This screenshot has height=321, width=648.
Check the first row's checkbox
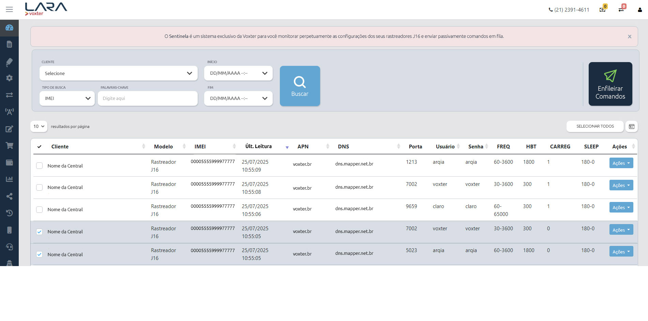(40, 166)
